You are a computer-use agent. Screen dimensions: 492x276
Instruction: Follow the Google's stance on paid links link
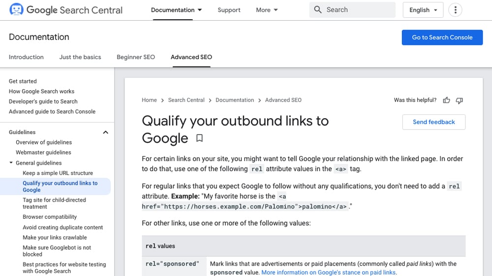coord(328,273)
